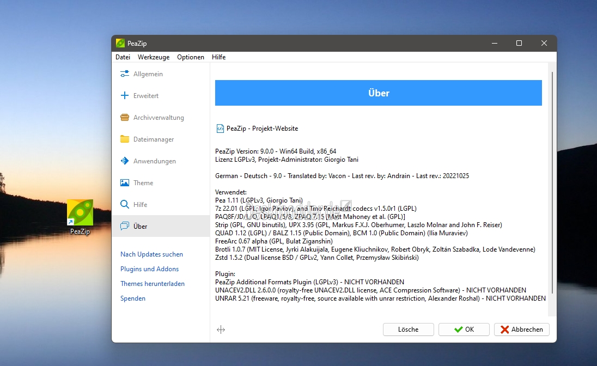Image resolution: width=597 pixels, height=366 pixels.
Task: Click the QUAD 1.12 line
Action: (341, 233)
